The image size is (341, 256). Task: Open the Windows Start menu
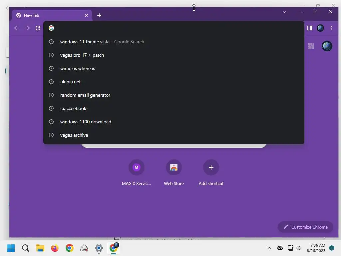[x=11, y=248]
